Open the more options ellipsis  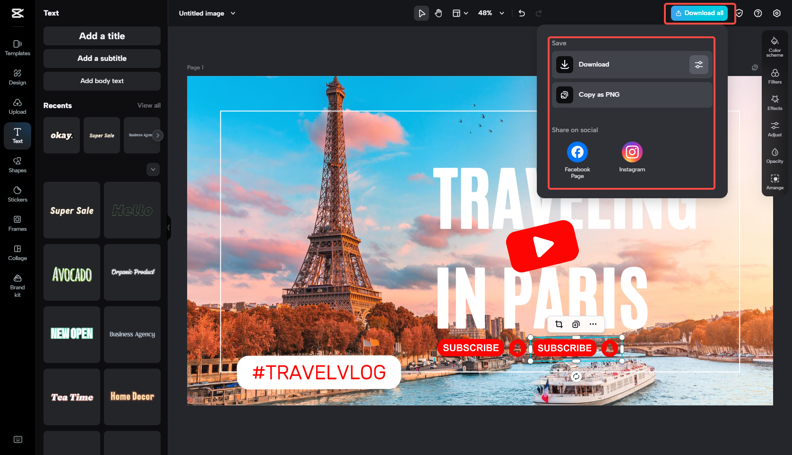click(593, 324)
